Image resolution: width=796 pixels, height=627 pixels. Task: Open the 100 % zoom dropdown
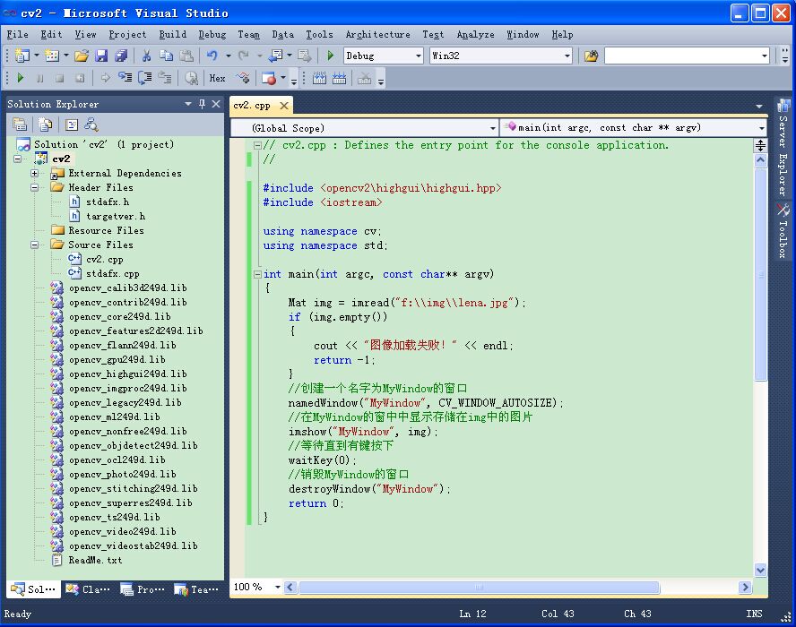[278, 587]
